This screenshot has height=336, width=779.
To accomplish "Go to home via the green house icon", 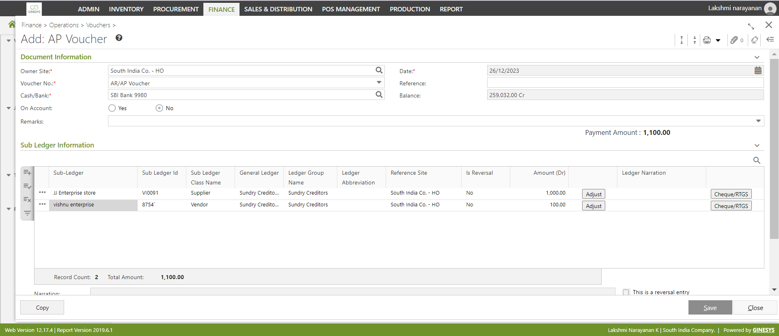I will pyautogui.click(x=11, y=25).
